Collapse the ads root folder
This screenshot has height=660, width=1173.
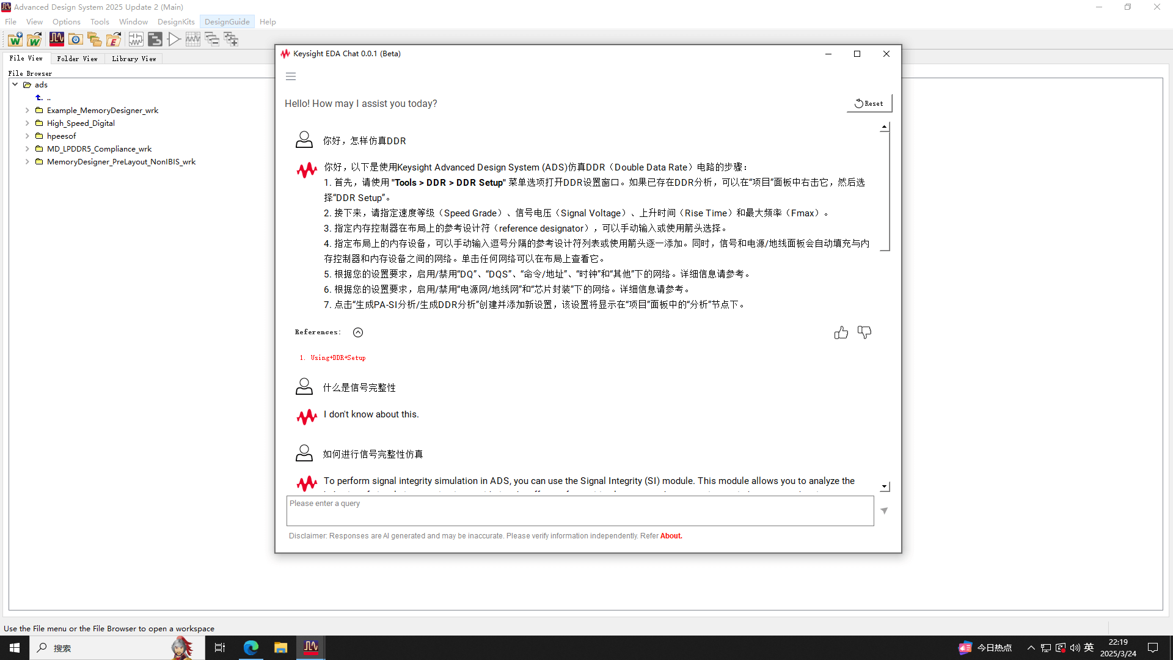point(15,85)
